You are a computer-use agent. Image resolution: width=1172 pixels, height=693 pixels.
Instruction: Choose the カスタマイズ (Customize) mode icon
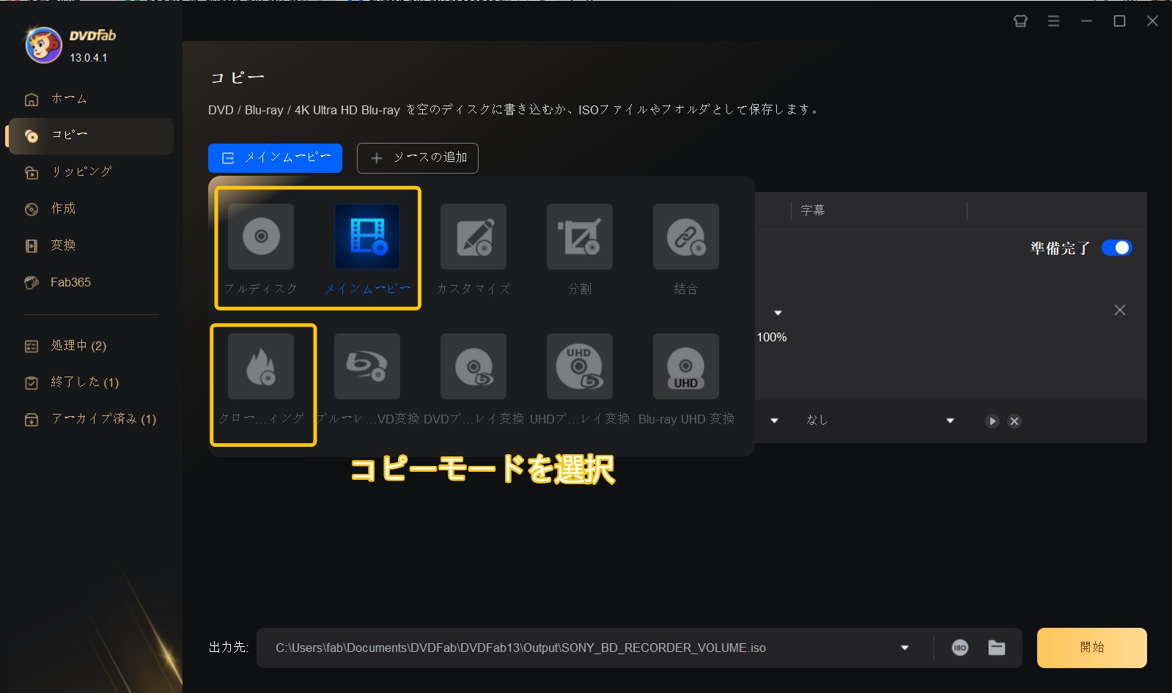(473, 237)
